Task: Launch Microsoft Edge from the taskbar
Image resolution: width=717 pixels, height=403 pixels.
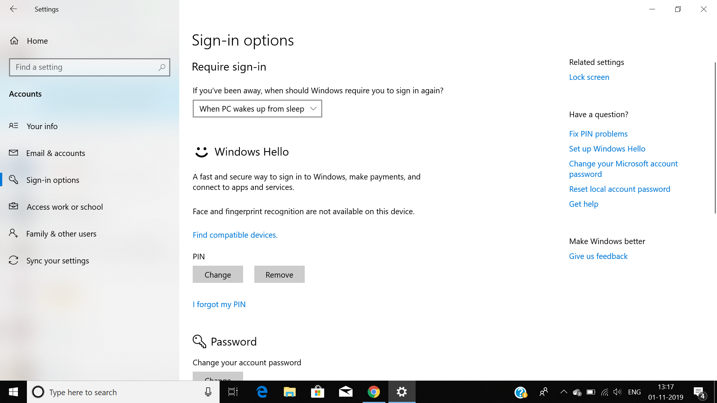Action: click(262, 392)
